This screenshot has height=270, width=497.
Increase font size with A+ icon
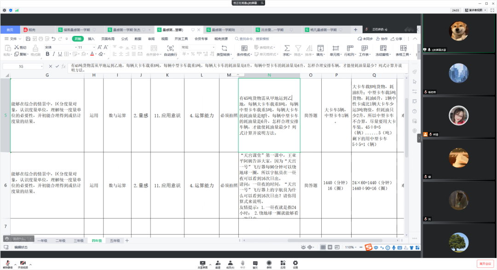click(99, 47)
